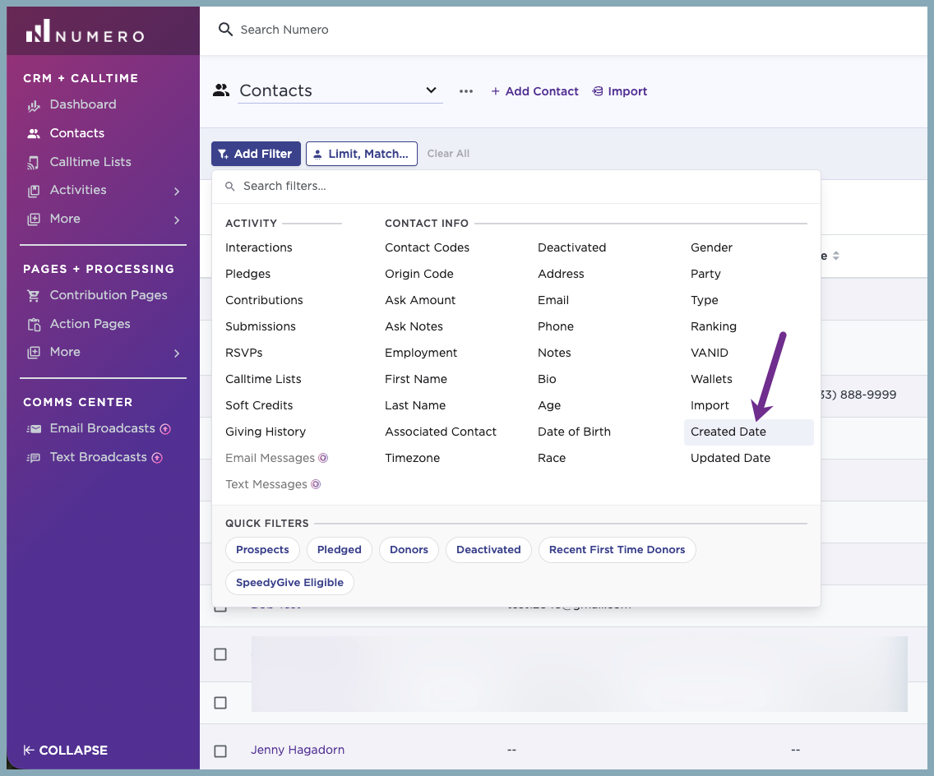The height and width of the screenshot is (776, 934).
Task: Open Jenny Hagadorn contact link
Action: click(x=298, y=750)
